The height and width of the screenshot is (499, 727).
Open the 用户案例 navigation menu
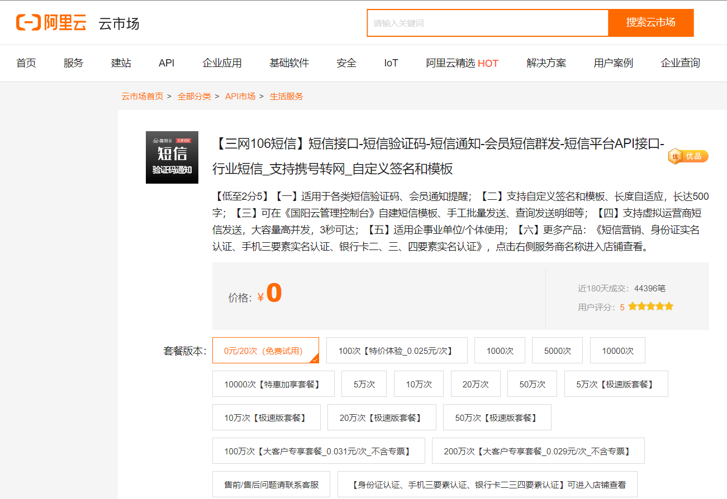tap(614, 63)
